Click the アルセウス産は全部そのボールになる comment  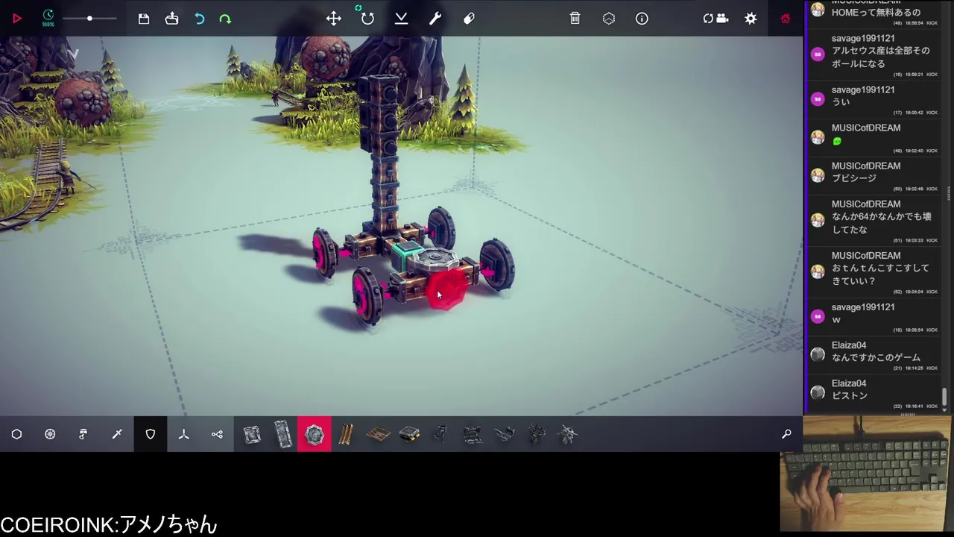881,57
